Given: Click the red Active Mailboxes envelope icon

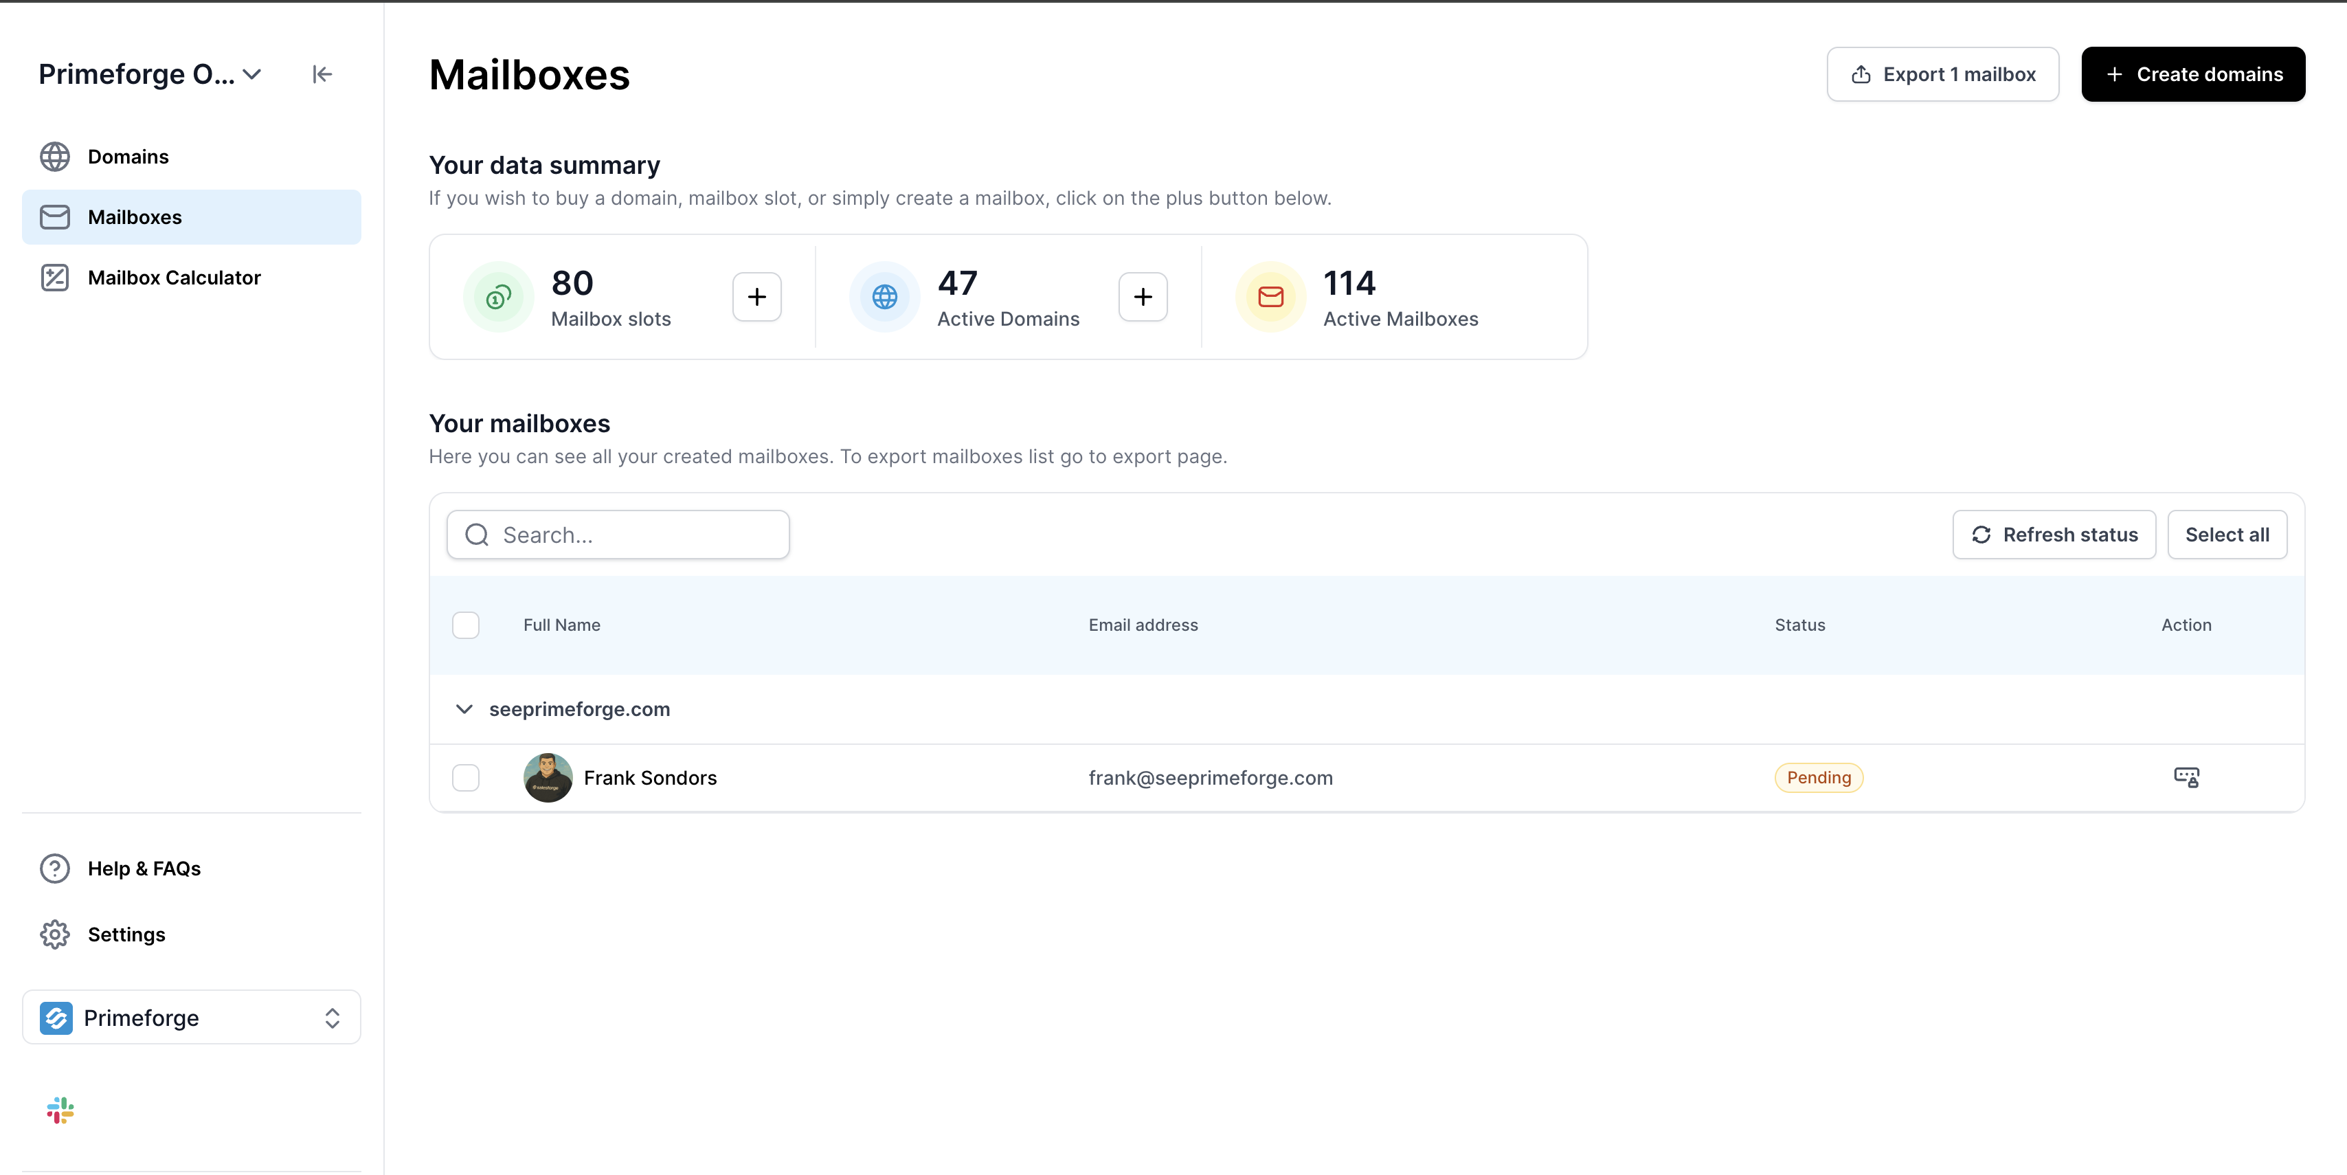Looking at the screenshot, I should click(x=1271, y=297).
